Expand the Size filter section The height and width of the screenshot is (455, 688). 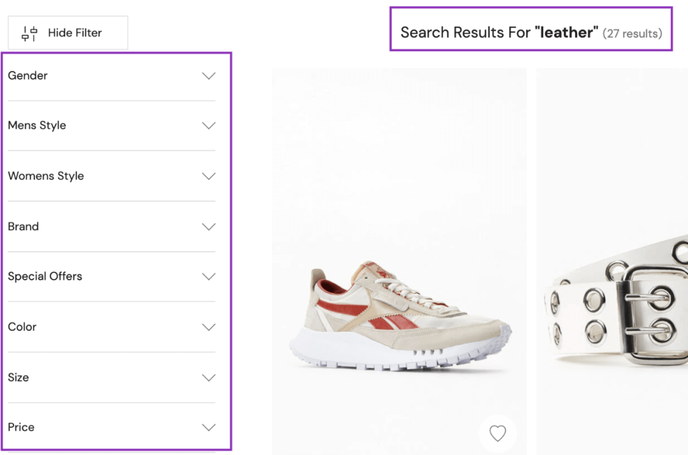tap(18, 377)
